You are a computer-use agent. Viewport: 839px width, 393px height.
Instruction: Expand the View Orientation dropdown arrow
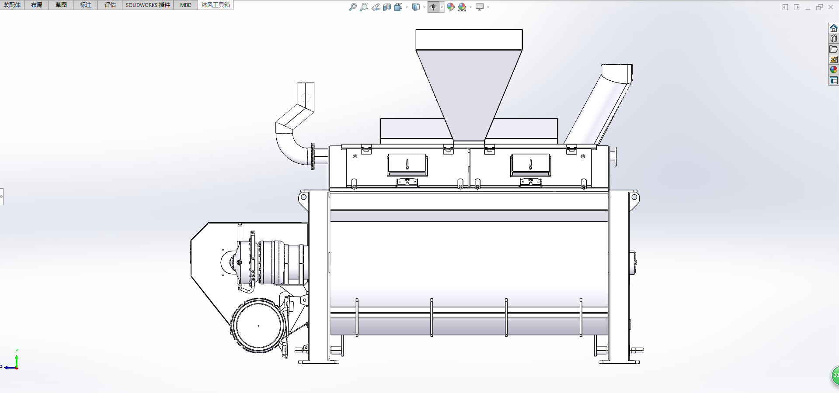coord(407,7)
